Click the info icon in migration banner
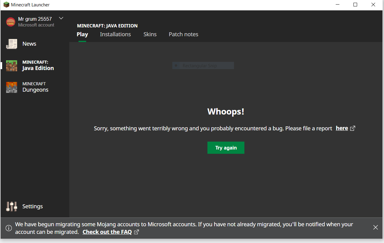This screenshot has height=243, width=384. [9, 228]
